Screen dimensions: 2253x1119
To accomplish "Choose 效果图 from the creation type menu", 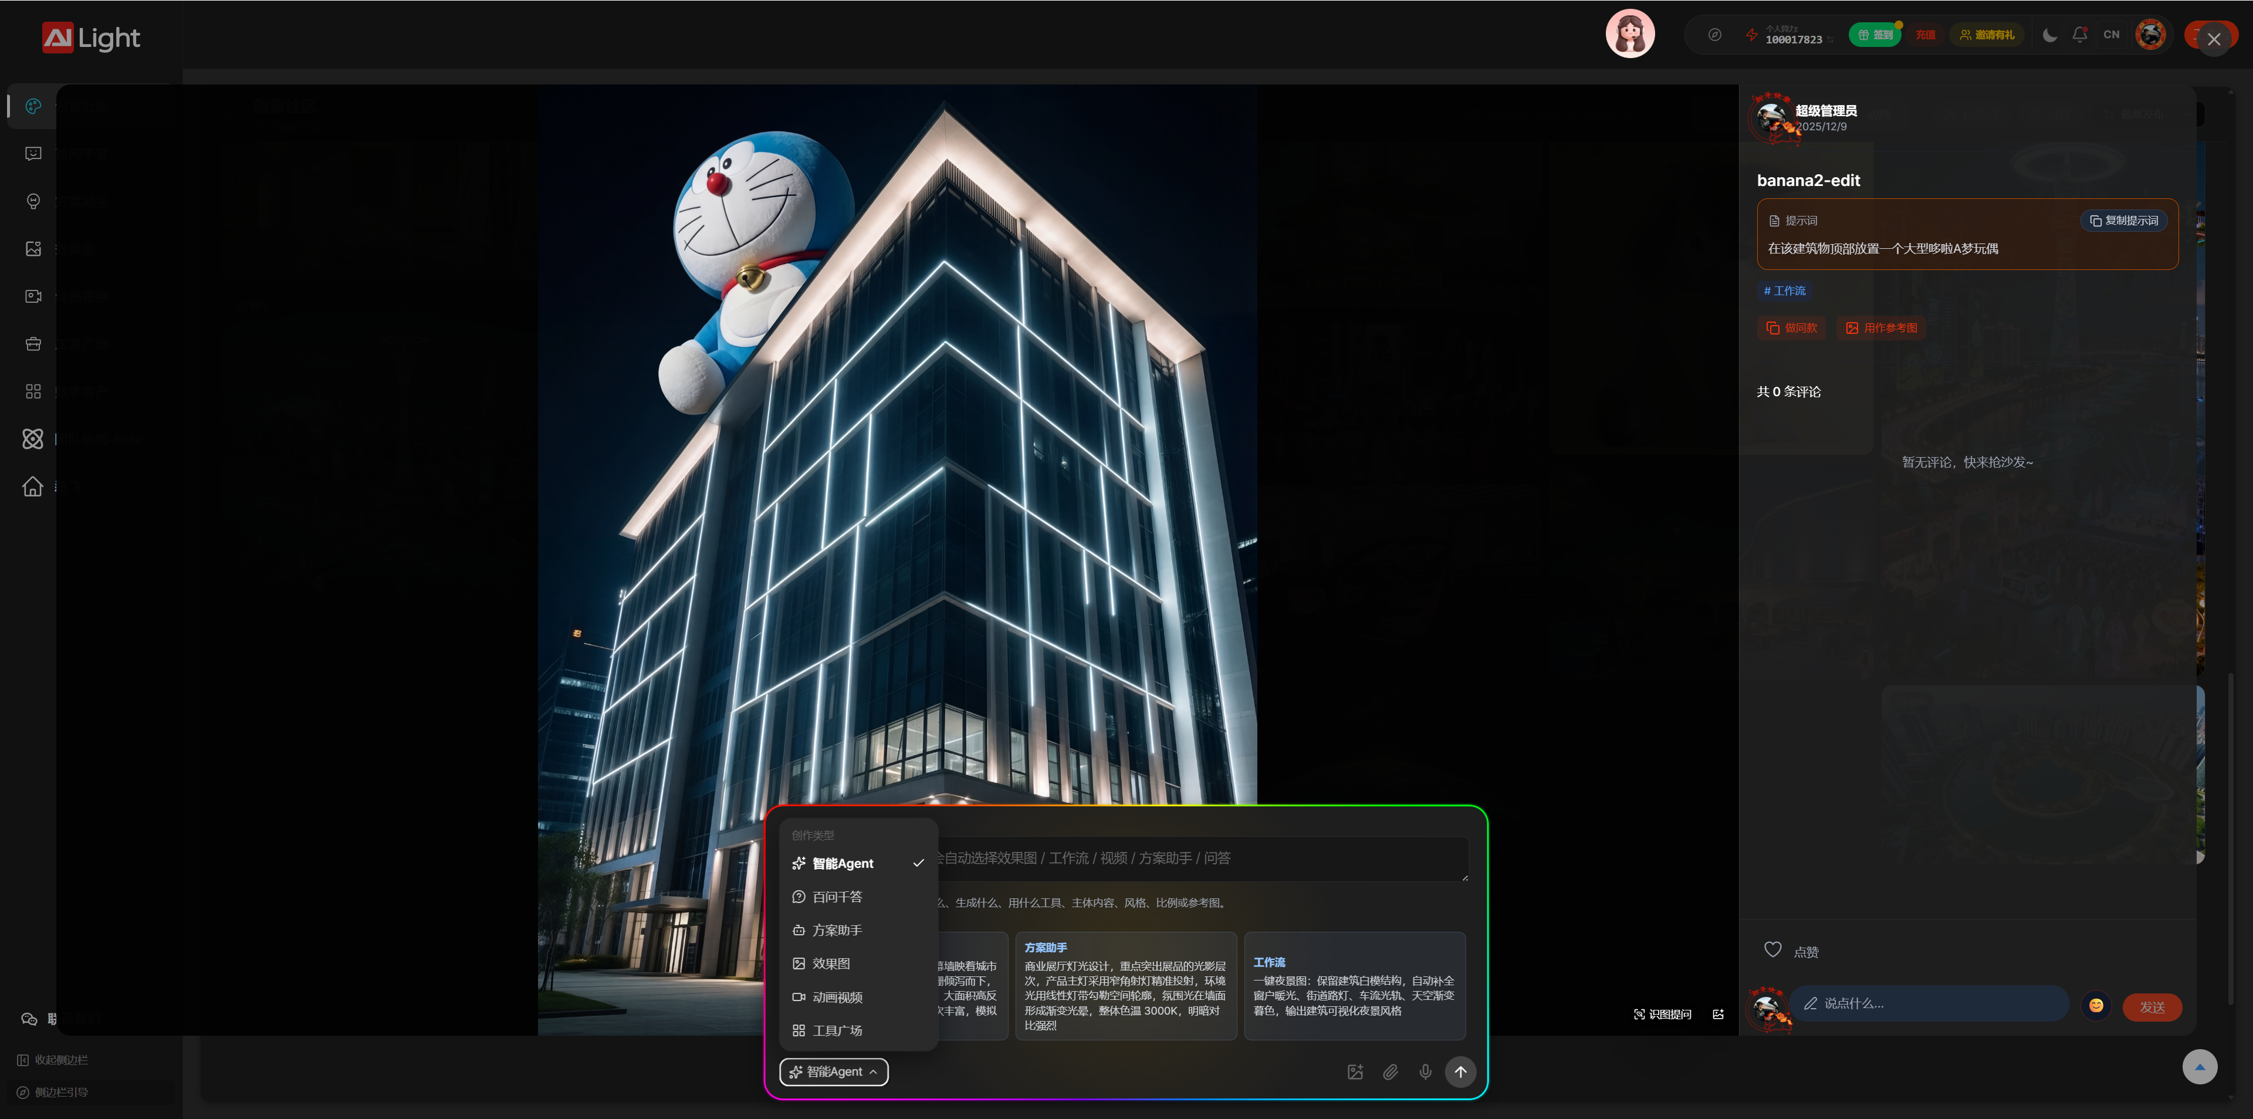I will tap(857, 964).
